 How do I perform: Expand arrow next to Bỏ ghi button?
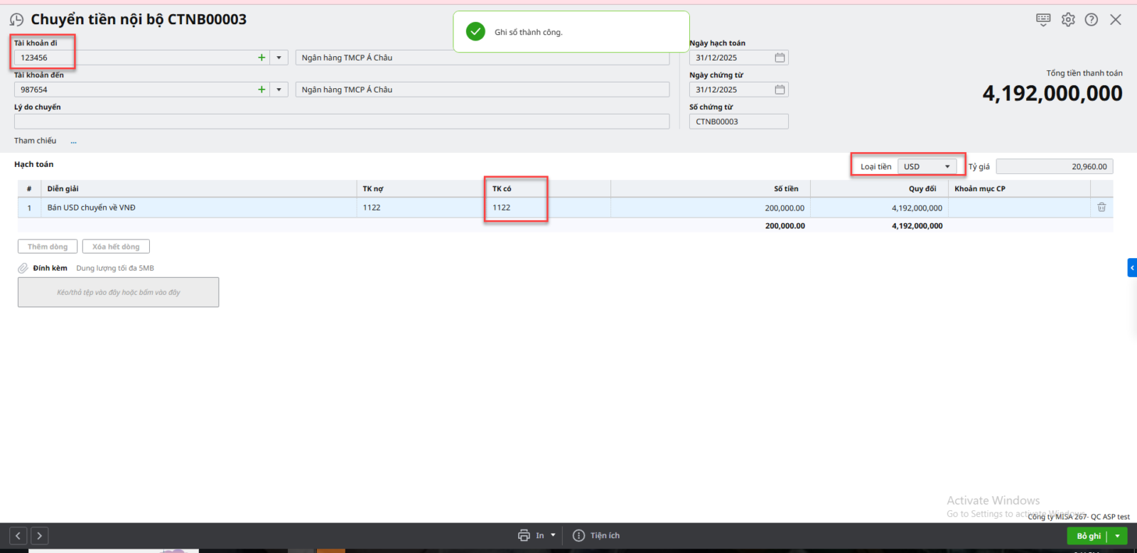pyautogui.click(x=1117, y=536)
